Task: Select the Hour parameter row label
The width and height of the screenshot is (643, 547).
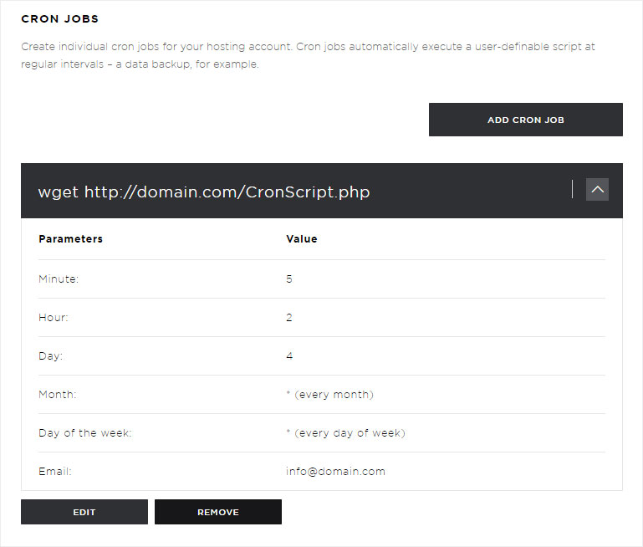Action: click(x=54, y=317)
